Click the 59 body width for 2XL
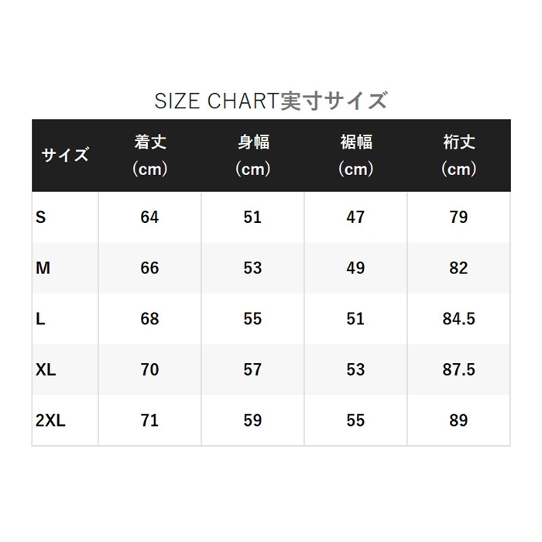 click(x=252, y=420)
